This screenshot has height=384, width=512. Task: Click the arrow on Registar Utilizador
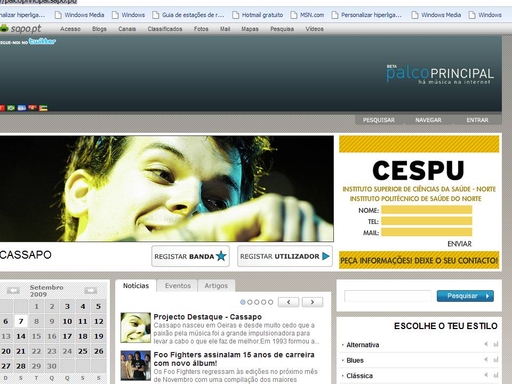click(325, 256)
